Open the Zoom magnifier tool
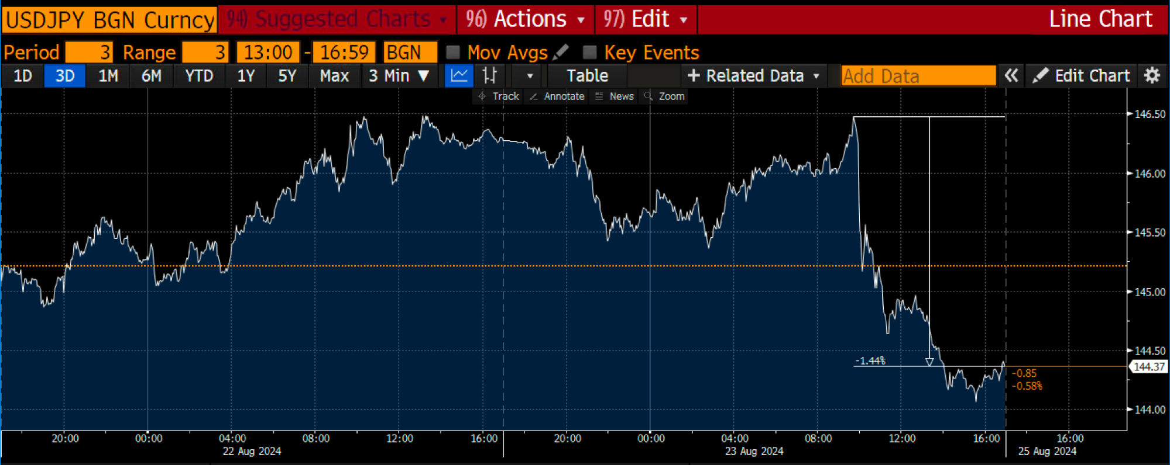 pyautogui.click(x=664, y=96)
